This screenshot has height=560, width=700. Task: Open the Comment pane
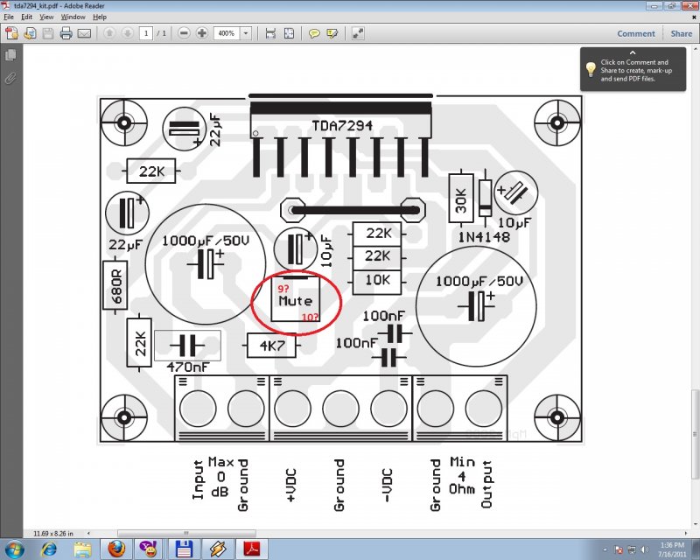tap(636, 33)
